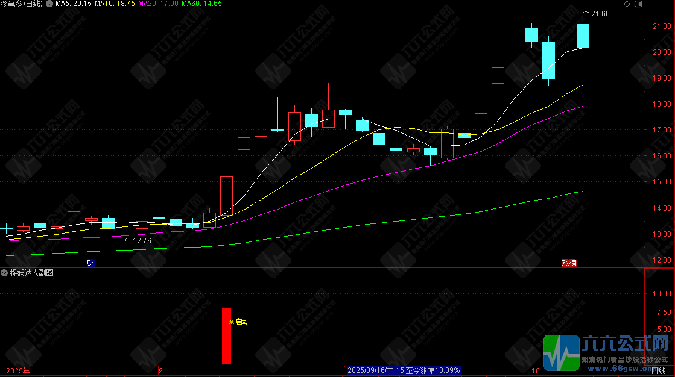This screenshot has width=675, height=377.
Task: Click the red 启动 signal bar
Action: pyautogui.click(x=226, y=335)
